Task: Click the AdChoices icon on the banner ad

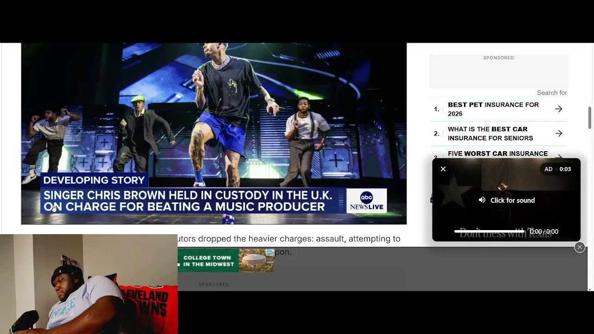Action: tap(270, 252)
